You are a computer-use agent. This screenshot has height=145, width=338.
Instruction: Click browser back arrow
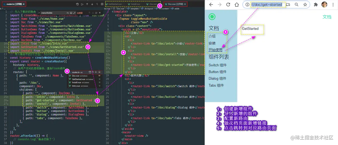pos(211,5)
